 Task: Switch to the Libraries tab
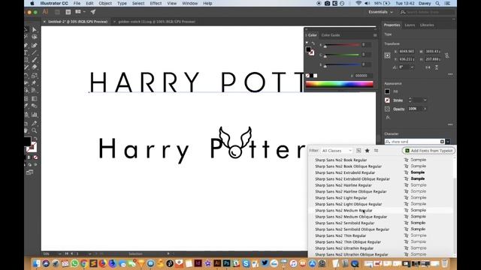pyautogui.click(x=427, y=25)
